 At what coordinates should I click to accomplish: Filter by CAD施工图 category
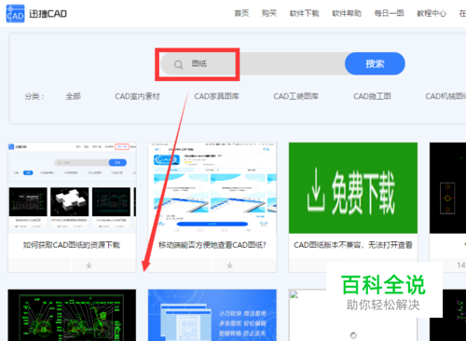pyautogui.click(x=372, y=96)
